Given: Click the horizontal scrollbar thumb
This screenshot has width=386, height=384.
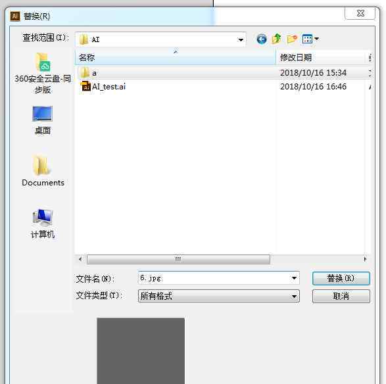Looking at the screenshot, I should click(x=178, y=259).
